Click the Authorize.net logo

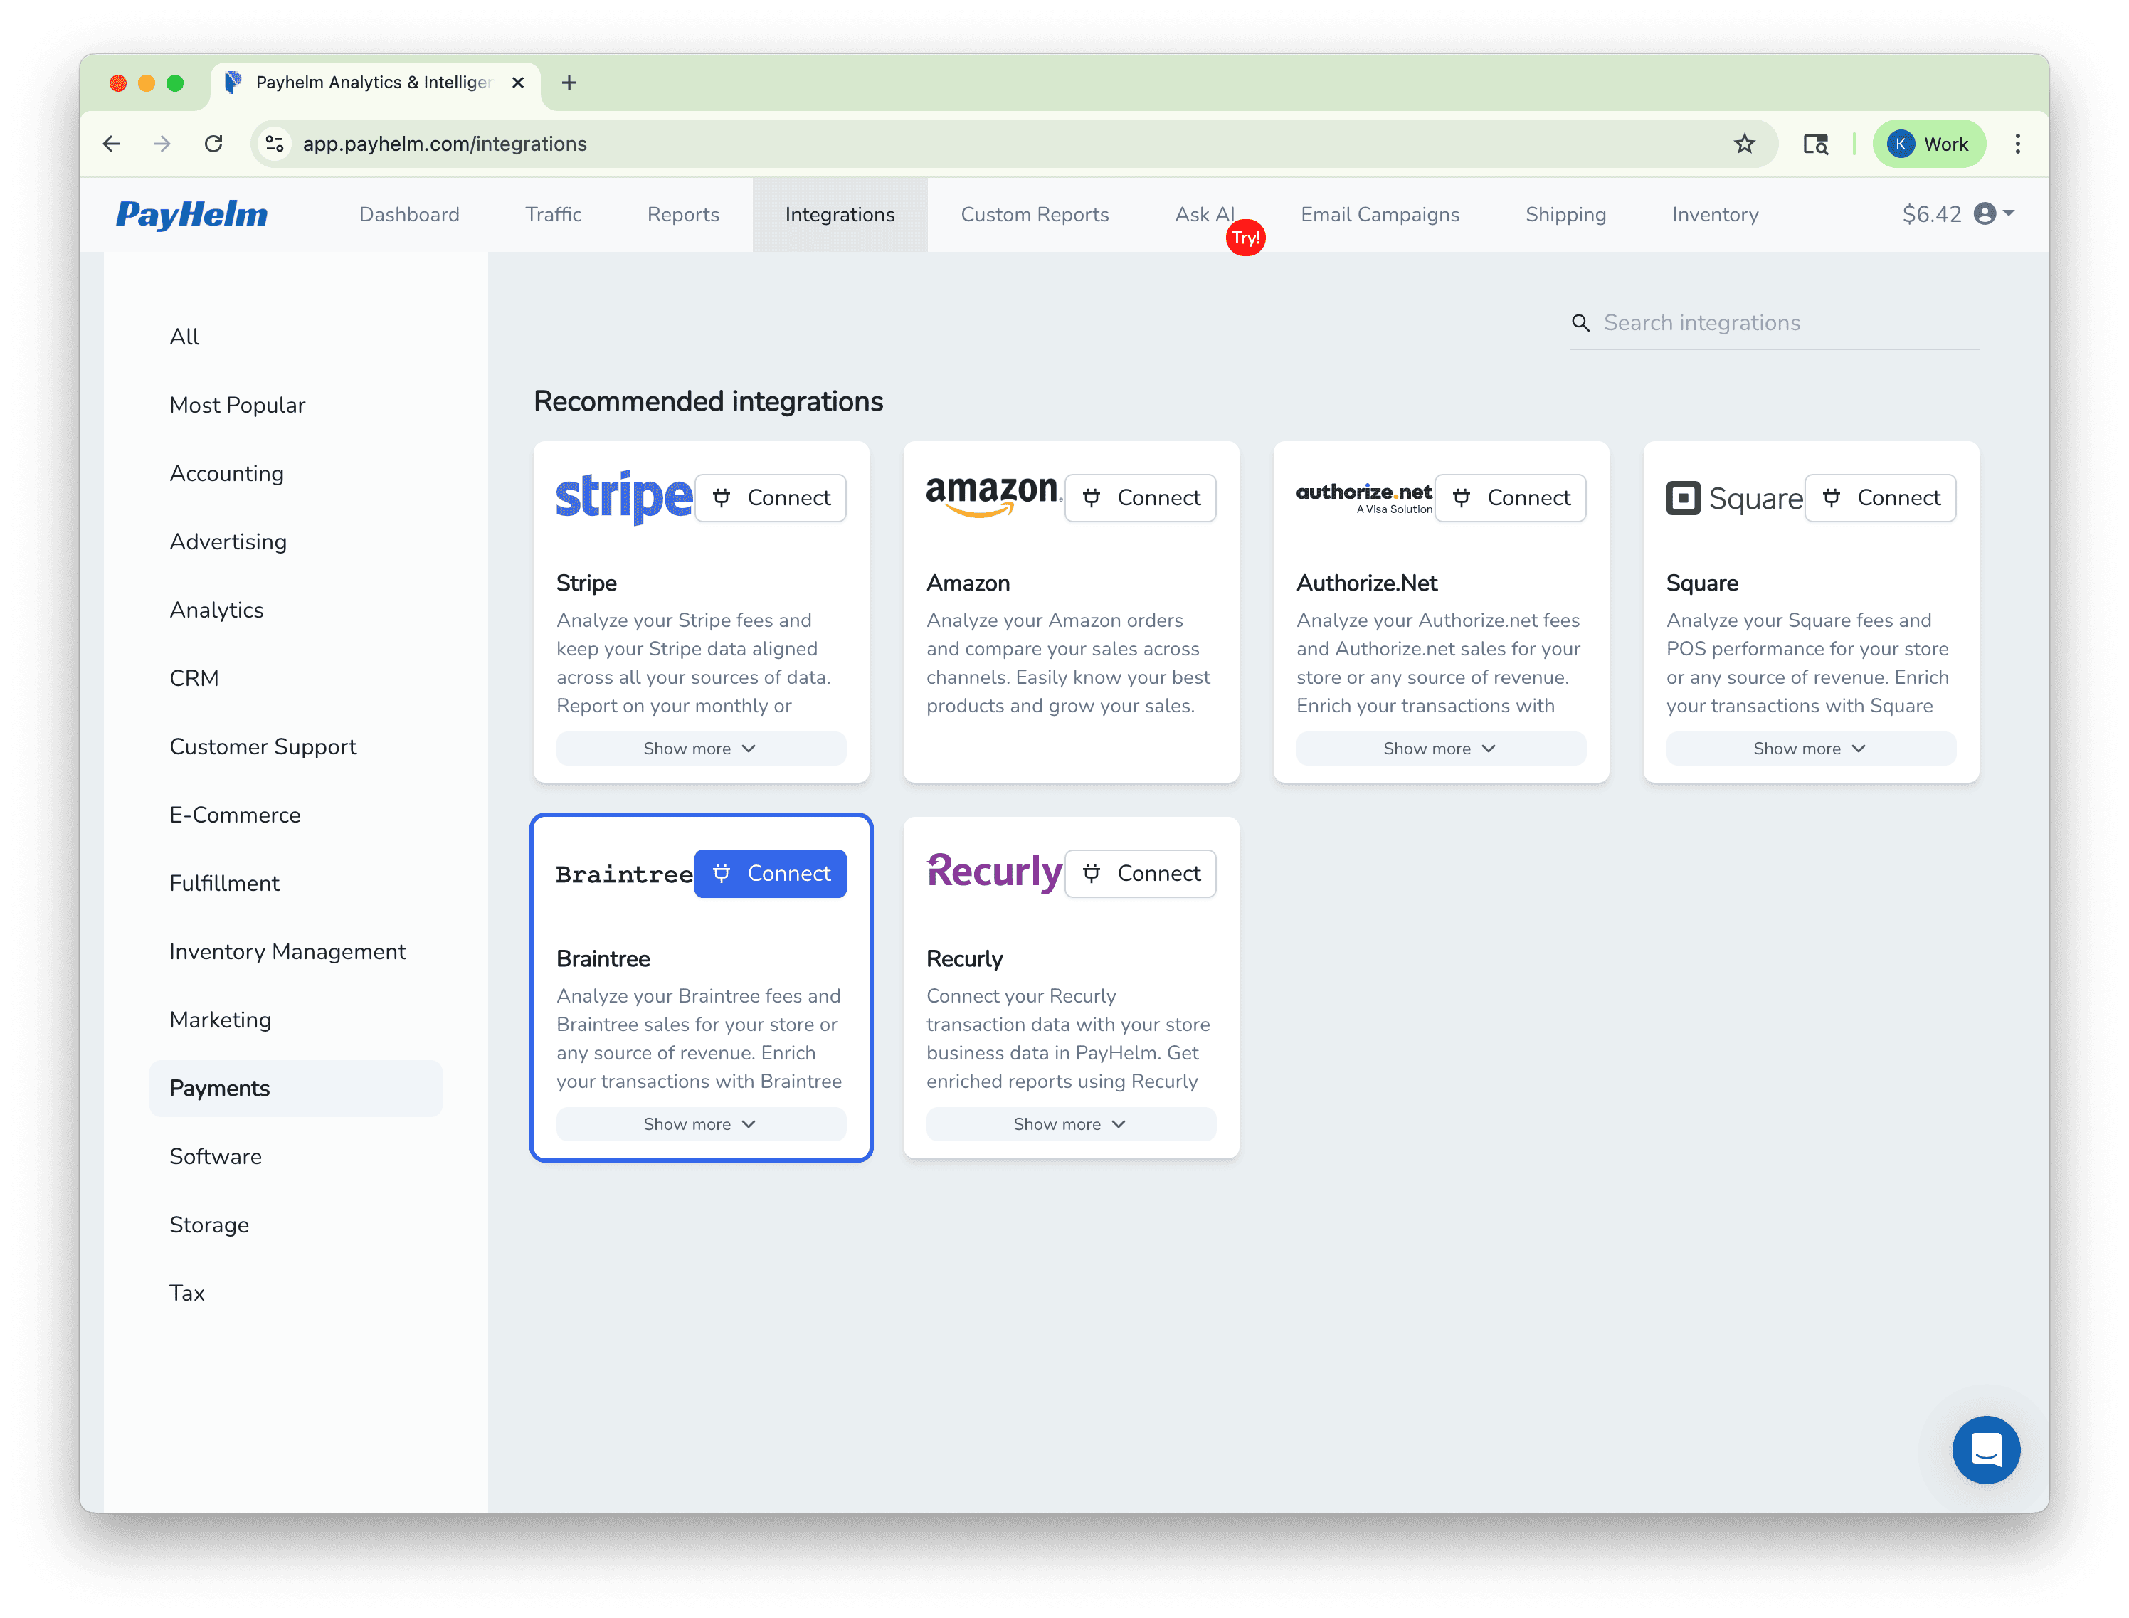tap(1363, 496)
